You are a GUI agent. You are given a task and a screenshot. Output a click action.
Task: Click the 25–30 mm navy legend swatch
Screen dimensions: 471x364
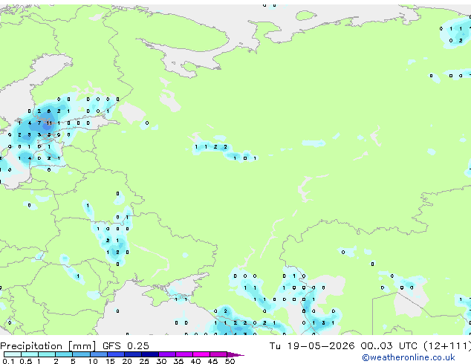pos(149,354)
